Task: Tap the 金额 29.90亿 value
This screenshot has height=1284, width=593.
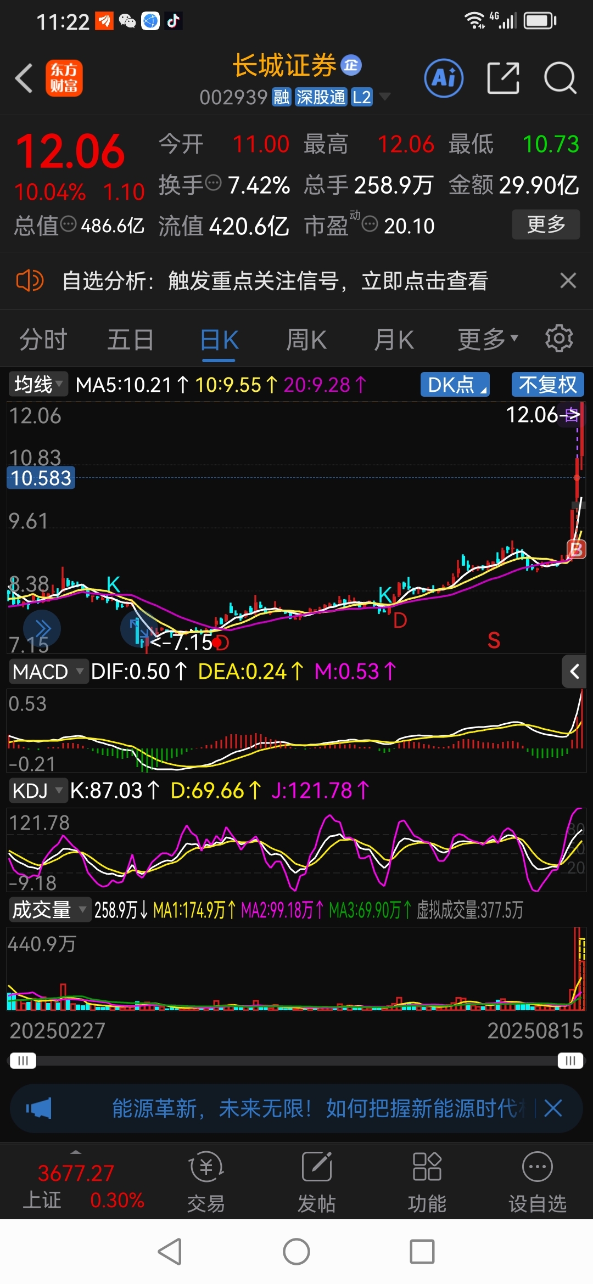Action: click(x=539, y=185)
